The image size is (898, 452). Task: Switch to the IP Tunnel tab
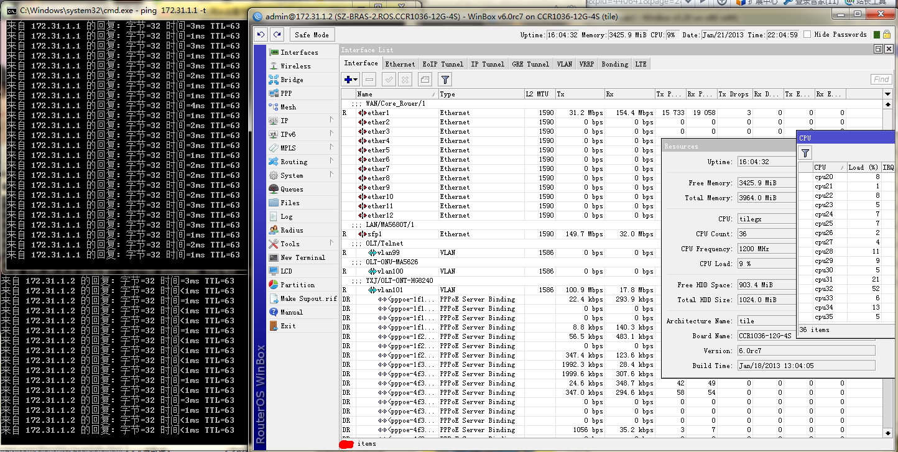tap(488, 63)
